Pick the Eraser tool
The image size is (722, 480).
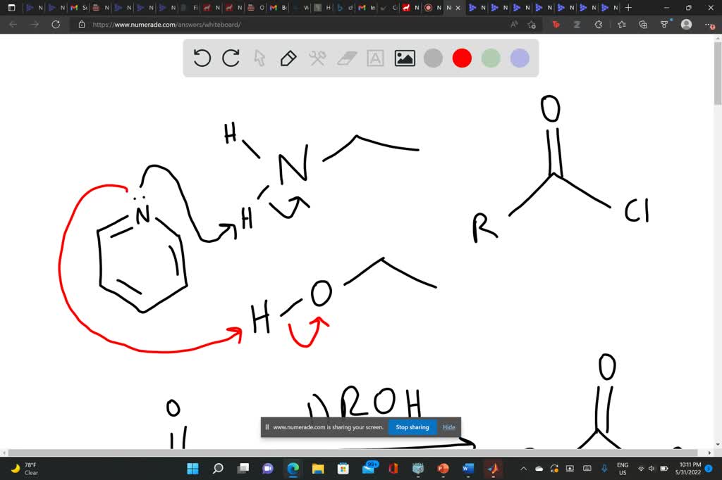(346, 58)
